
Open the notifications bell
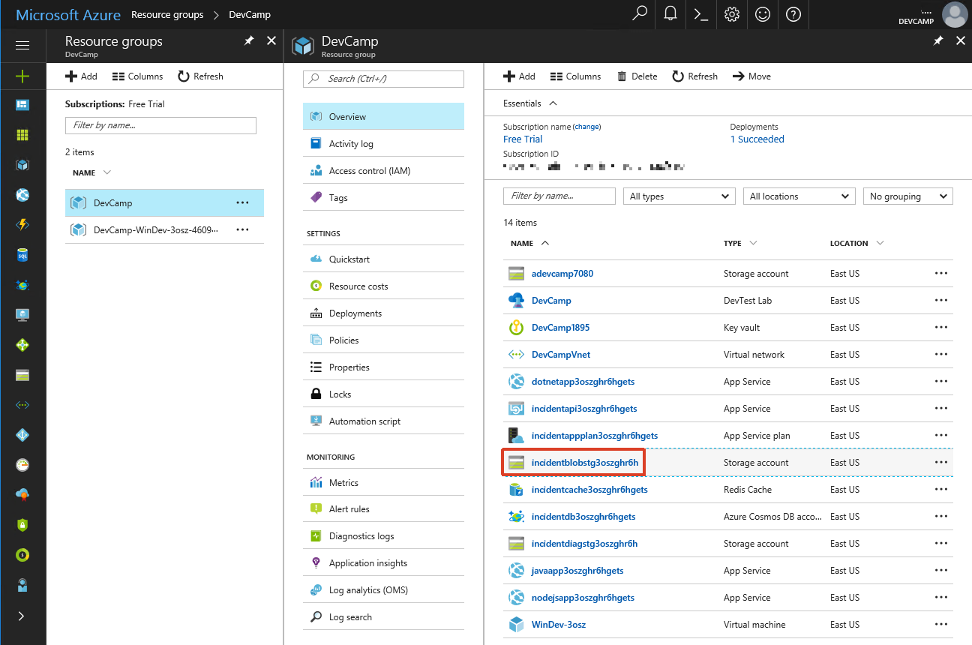[670, 14]
